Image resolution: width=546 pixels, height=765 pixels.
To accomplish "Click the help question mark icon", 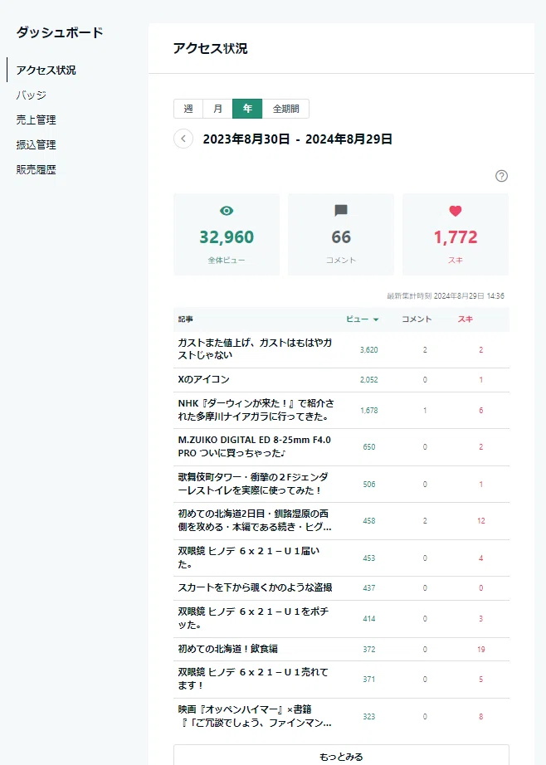I will (501, 176).
